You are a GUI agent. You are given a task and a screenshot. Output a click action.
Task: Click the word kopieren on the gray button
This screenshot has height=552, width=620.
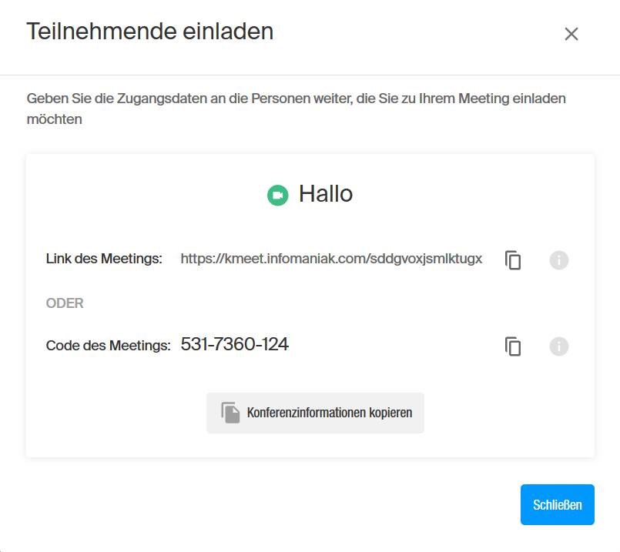390,413
